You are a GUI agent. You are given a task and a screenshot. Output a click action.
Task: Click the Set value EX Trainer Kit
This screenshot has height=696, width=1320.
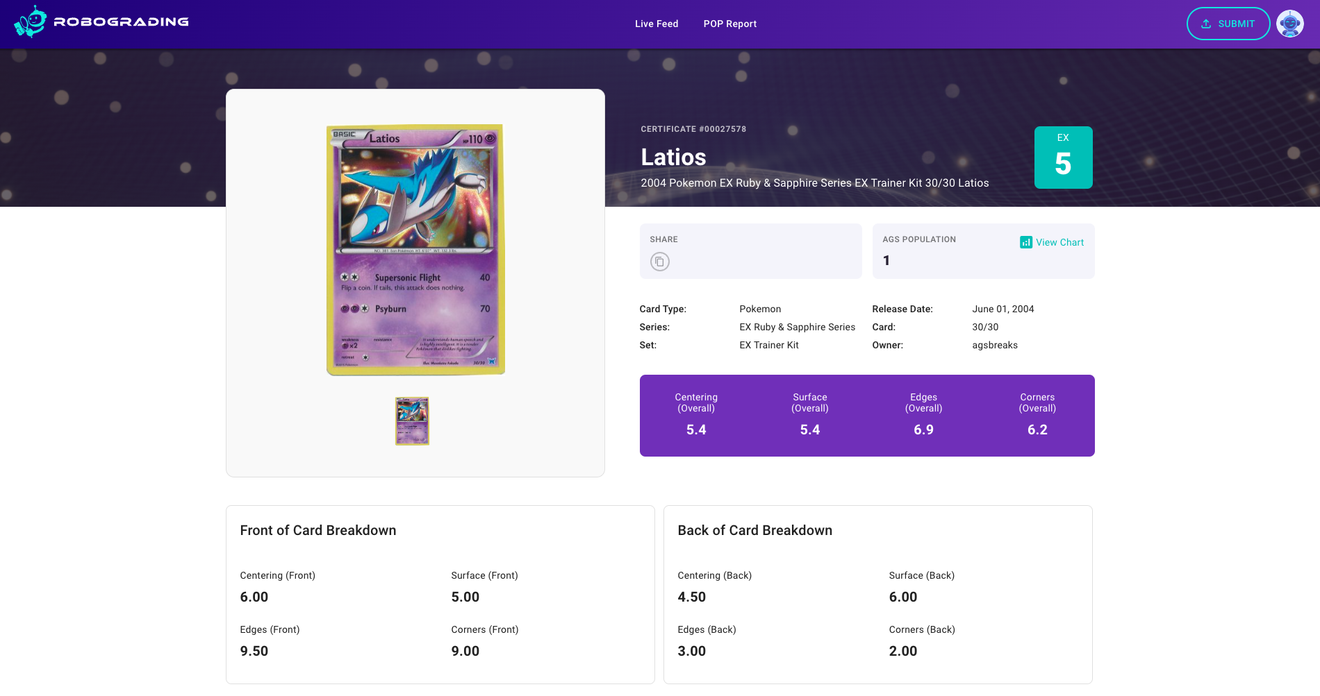769,345
